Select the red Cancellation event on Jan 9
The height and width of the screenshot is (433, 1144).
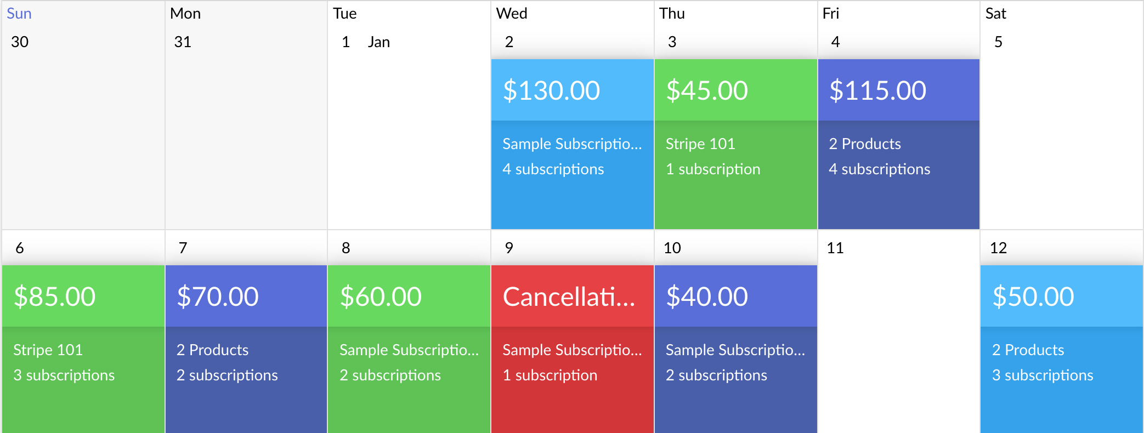click(x=572, y=296)
